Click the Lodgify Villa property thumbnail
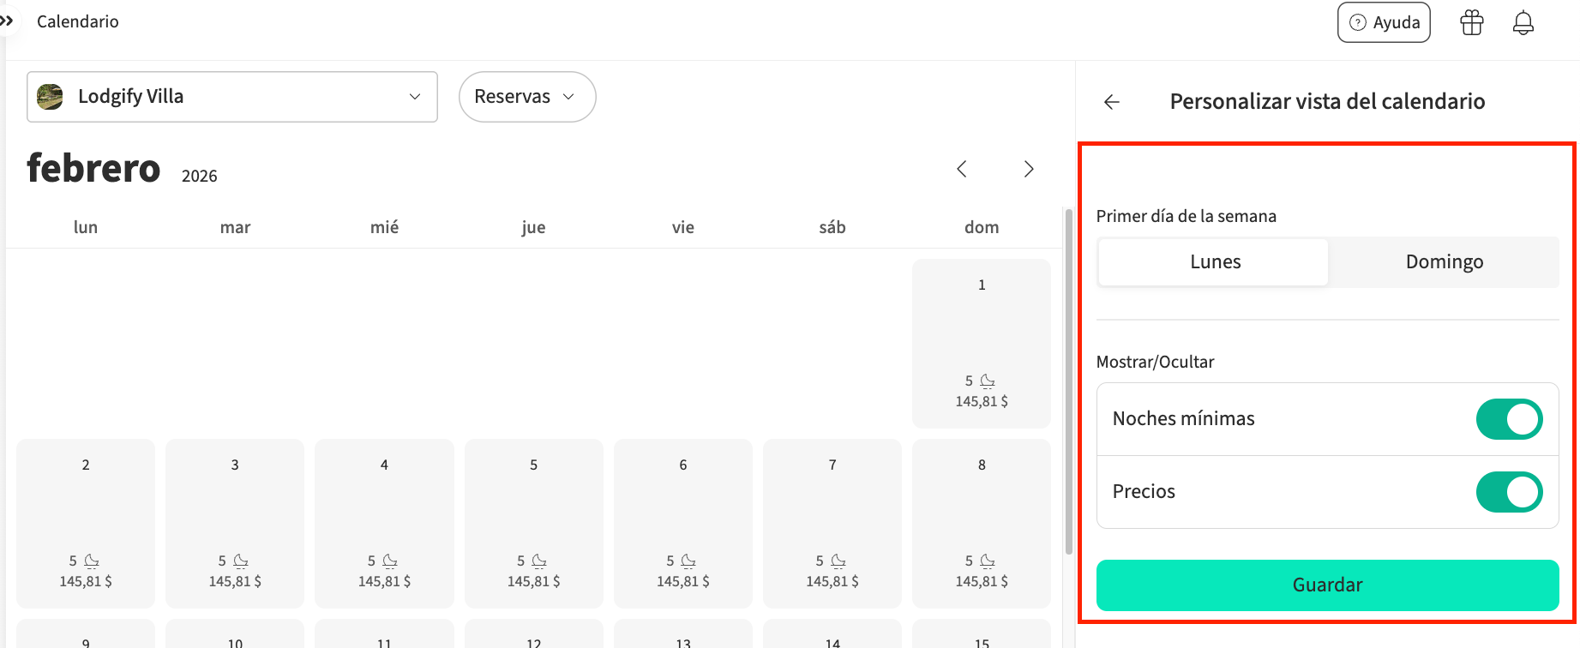This screenshot has height=648, width=1580. click(x=50, y=97)
